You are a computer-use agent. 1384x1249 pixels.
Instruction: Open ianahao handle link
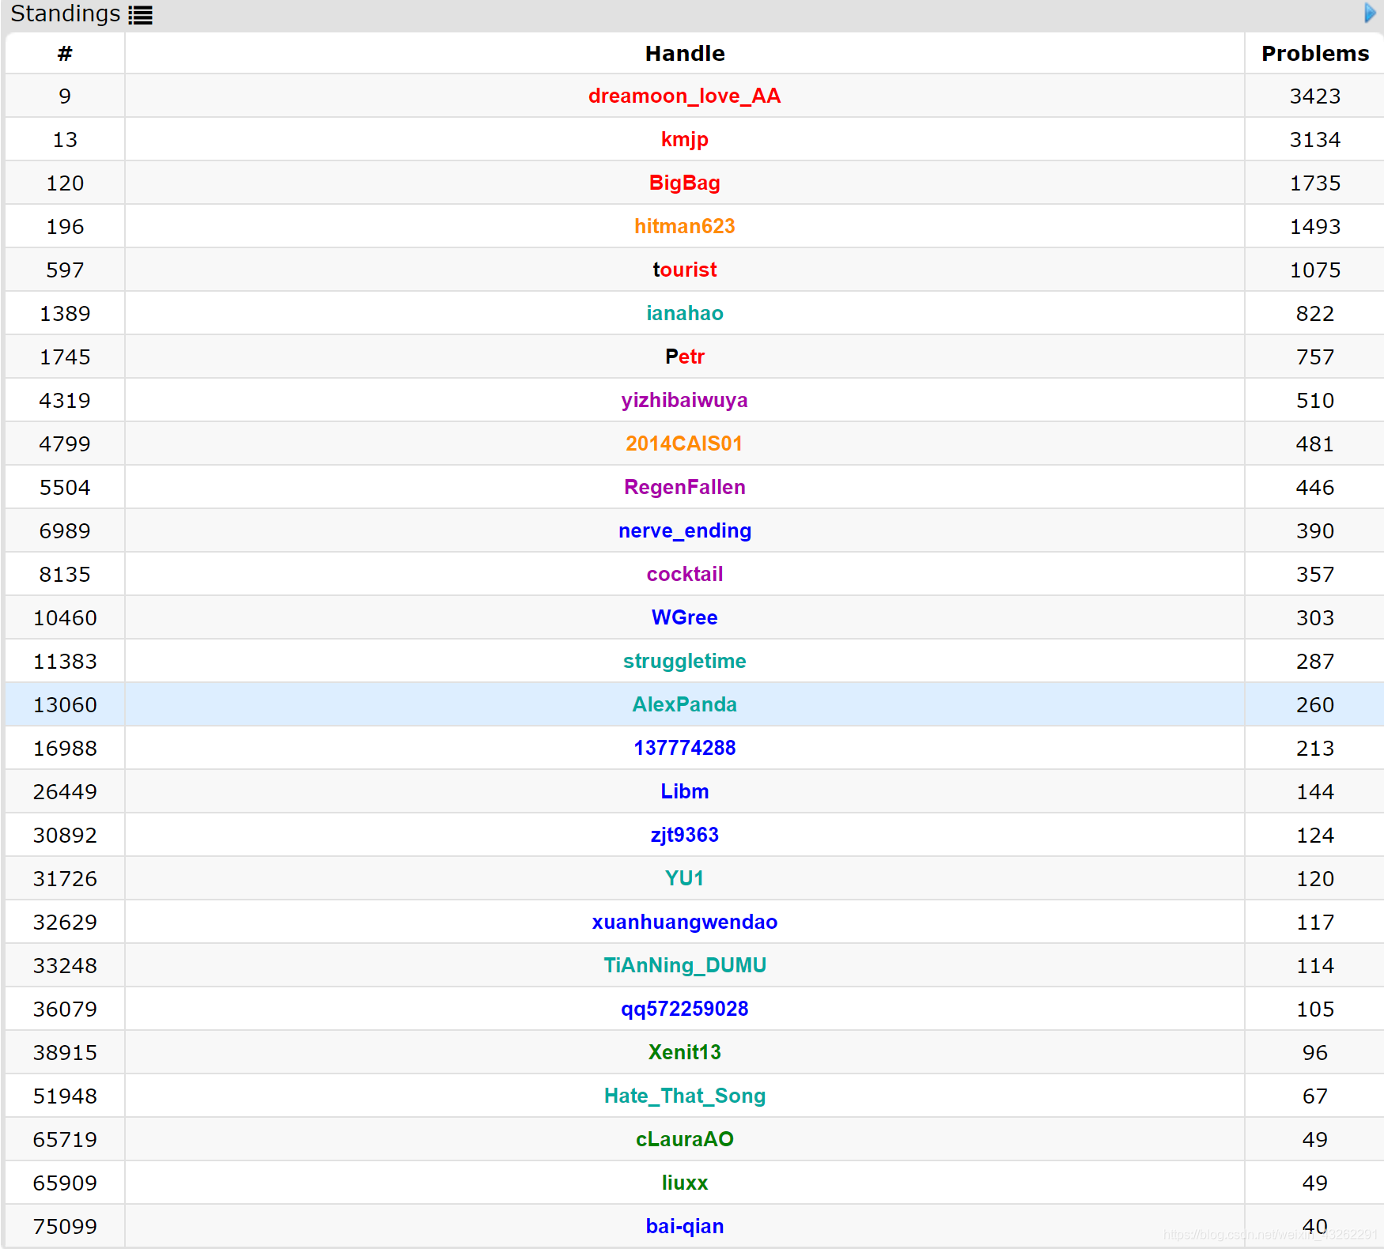(x=684, y=313)
